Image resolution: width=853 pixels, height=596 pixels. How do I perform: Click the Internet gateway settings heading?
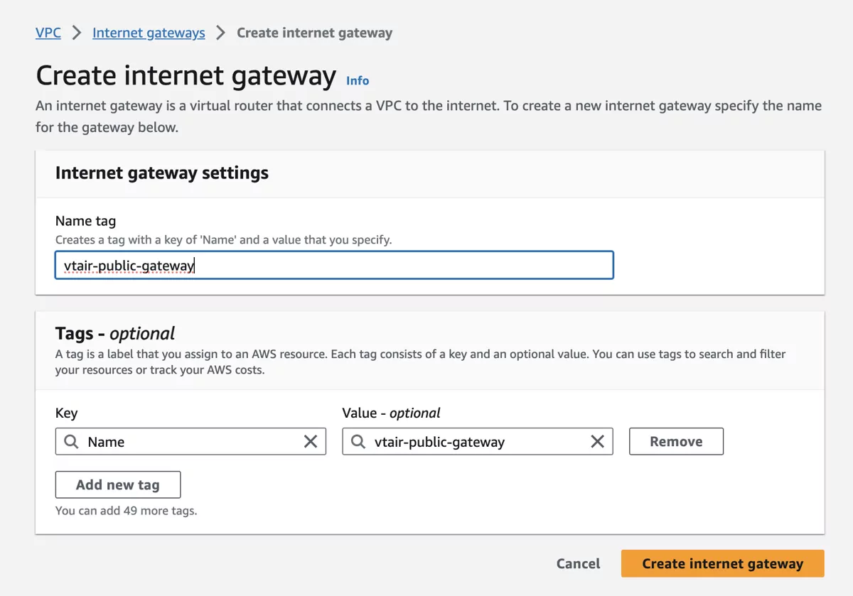[161, 173]
